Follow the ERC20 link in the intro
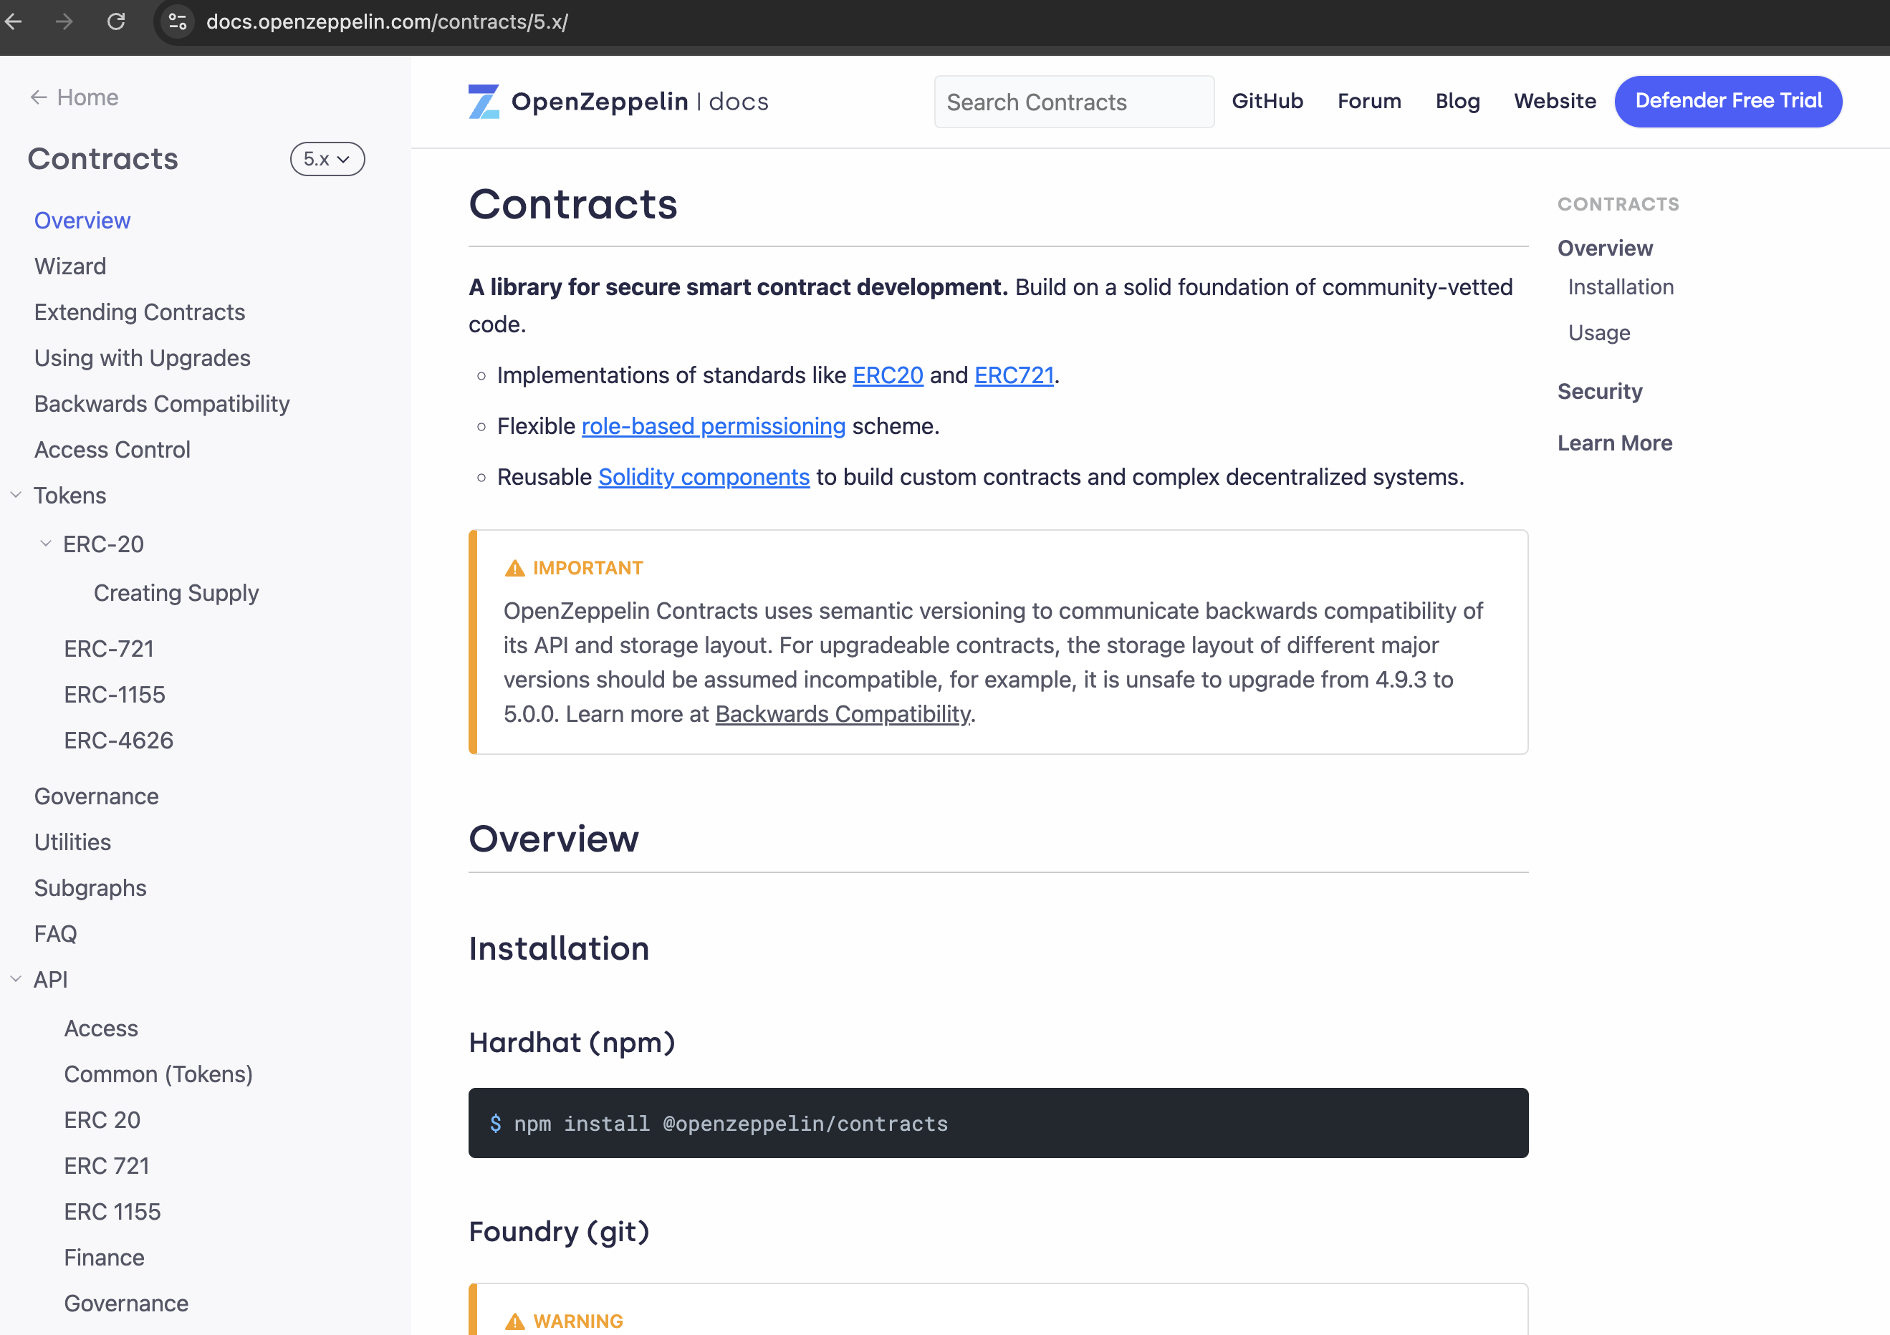1890x1335 pixels. point(888,375)
